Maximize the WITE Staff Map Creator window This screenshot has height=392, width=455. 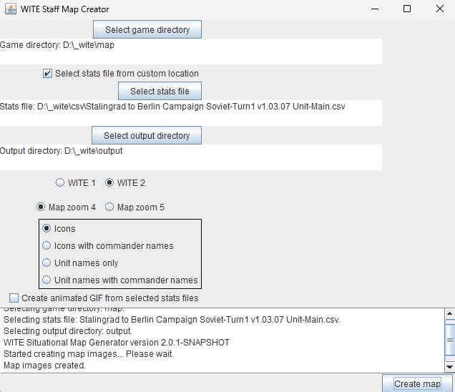(406, 9)
